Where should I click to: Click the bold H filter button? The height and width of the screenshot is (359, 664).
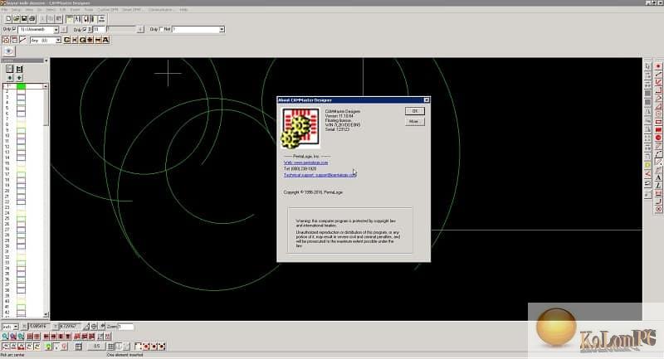(75, 40)
